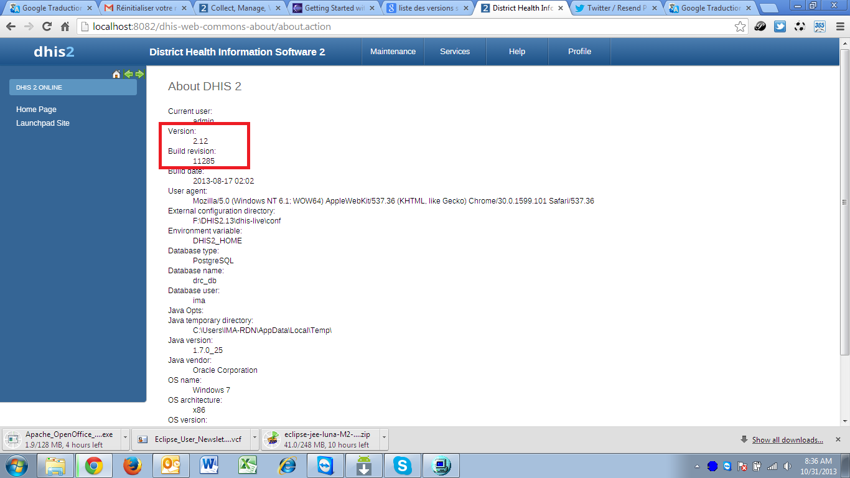Viewport: 850px width, 478px height.
Task: Close the District Health Info tab
Action: tap(561, 9)
